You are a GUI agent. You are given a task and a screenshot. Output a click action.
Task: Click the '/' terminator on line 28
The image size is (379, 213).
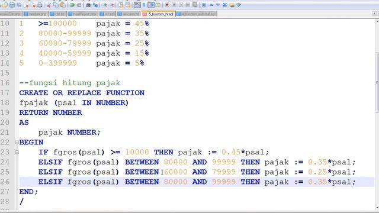click(22, 201)
